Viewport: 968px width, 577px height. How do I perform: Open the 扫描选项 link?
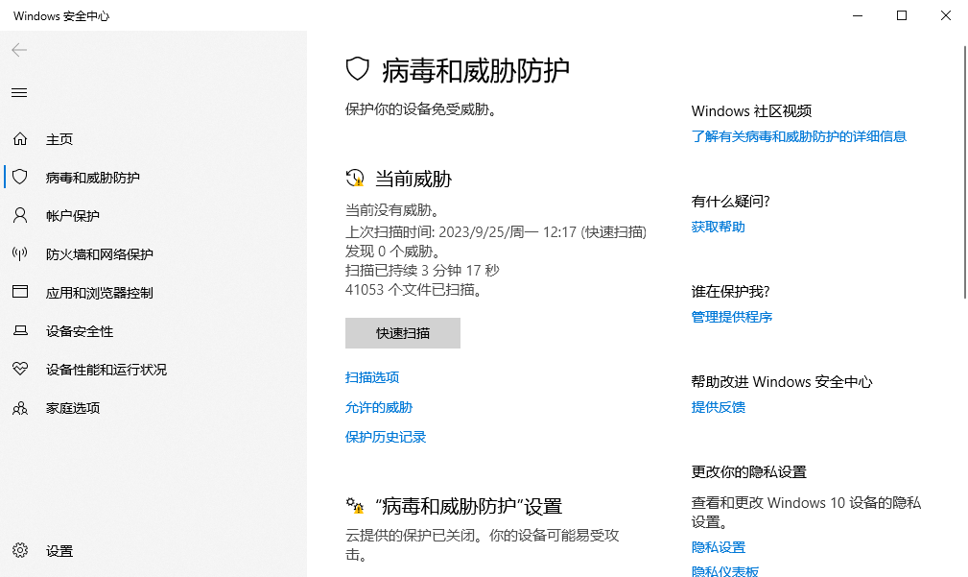[x=372, y=377]
